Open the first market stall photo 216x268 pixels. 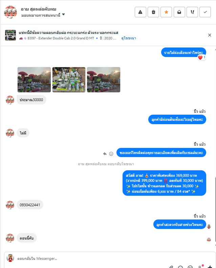coord(34,80)
